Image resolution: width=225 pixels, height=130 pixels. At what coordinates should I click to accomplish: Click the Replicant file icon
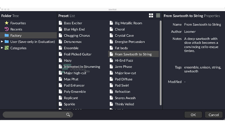60,98
